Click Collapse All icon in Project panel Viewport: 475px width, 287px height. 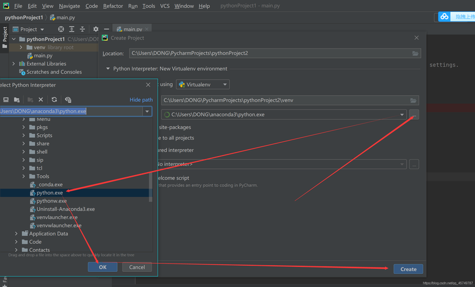pyautogui.click(x=82, y=29)
